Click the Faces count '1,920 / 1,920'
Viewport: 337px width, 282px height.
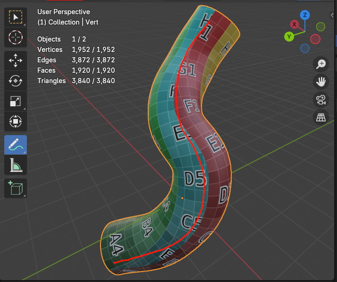click(93, 70)
